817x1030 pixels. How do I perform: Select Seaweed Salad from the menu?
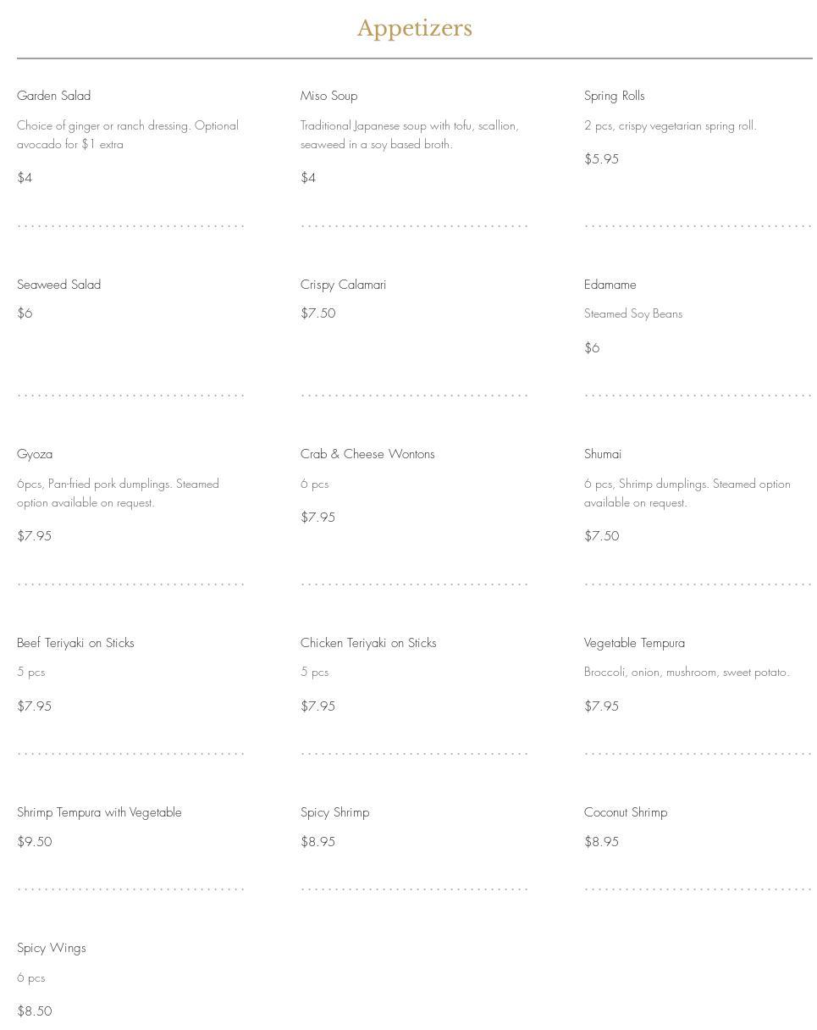coord(58,285)
